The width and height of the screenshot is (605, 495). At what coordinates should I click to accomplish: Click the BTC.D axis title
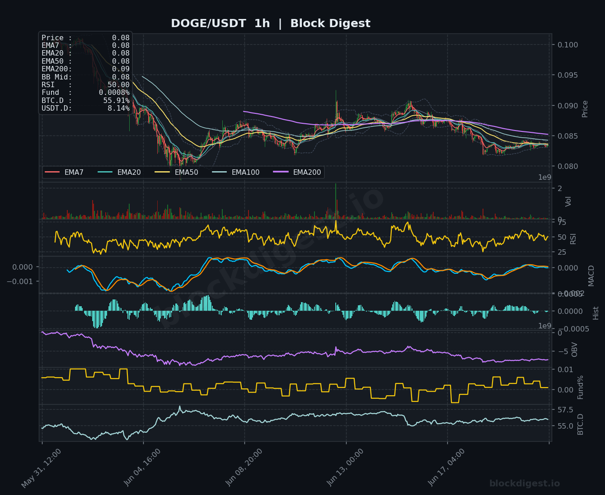(581, 425)
